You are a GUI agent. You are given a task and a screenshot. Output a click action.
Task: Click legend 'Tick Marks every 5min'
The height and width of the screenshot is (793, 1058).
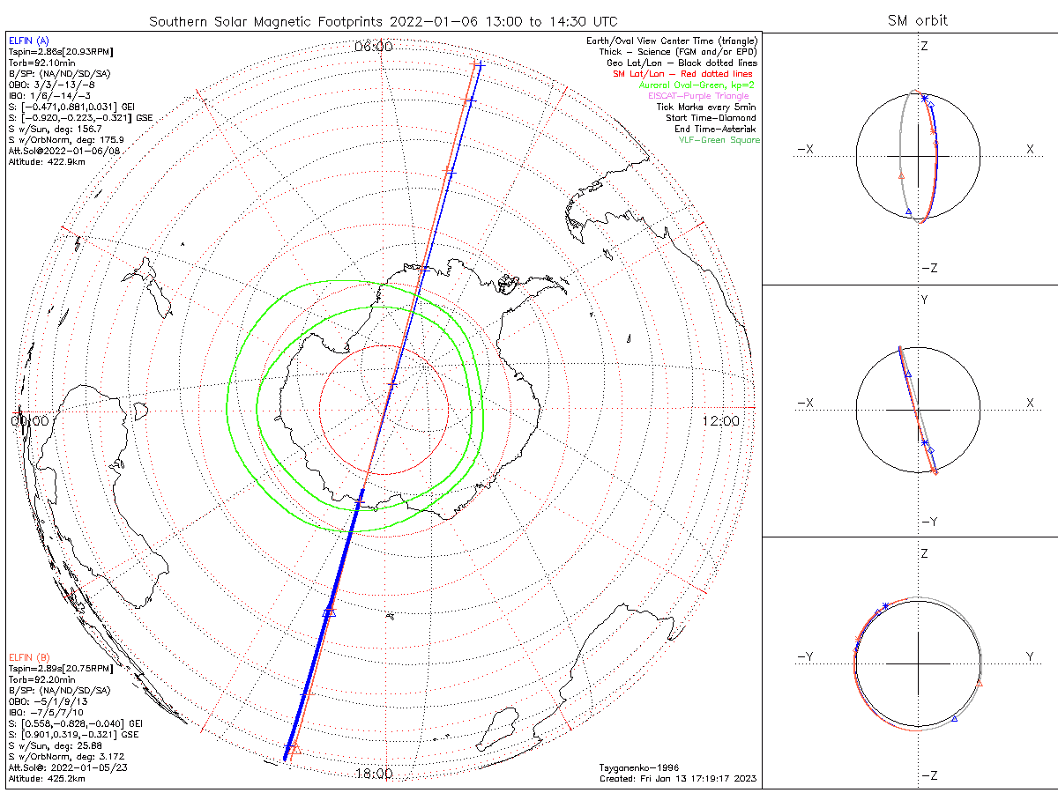pyautogui.click(x=706, y=107)
